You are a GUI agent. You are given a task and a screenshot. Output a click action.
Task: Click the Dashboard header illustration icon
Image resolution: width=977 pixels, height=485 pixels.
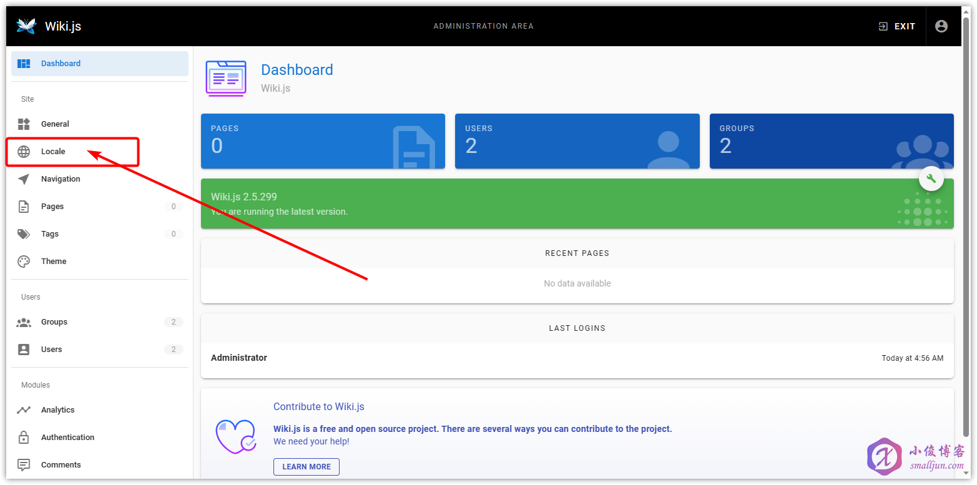click(226, 79)
